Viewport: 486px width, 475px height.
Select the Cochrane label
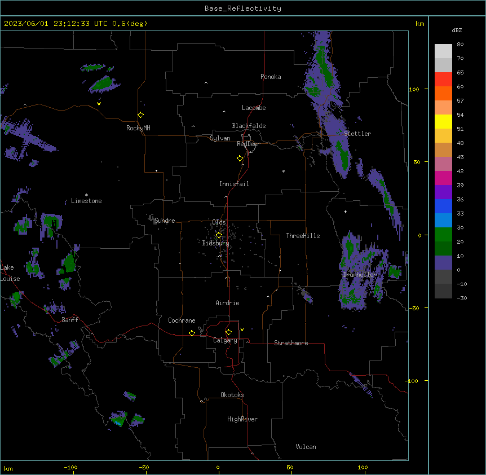[x=182, y=320]
